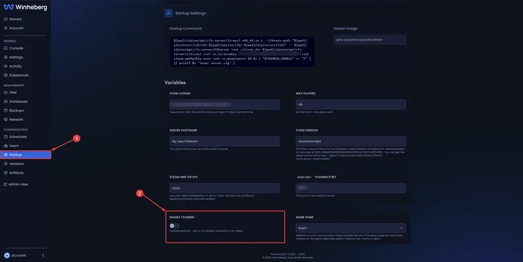
Task: Click the 'FIVEM LICENSE' label
Action: click(180, 93)
